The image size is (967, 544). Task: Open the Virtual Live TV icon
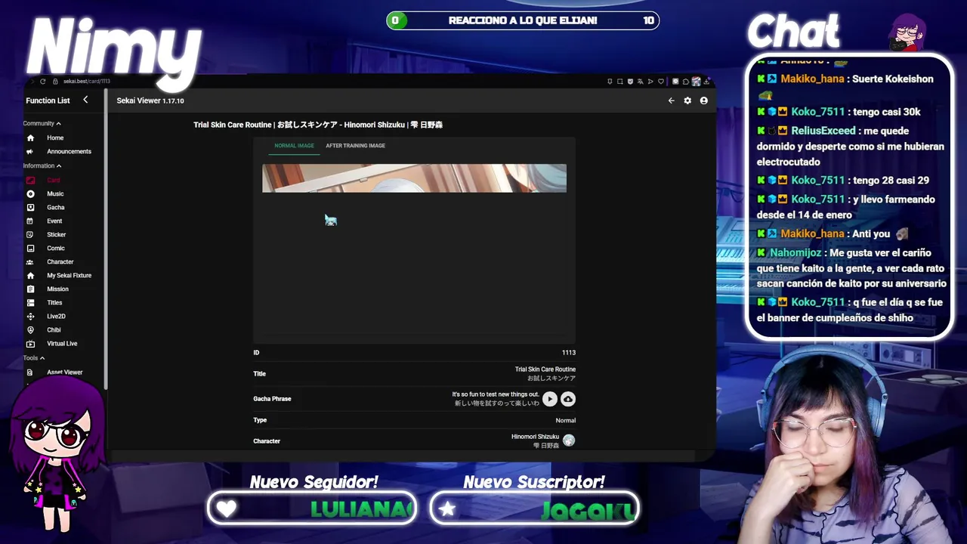[30, 344]
